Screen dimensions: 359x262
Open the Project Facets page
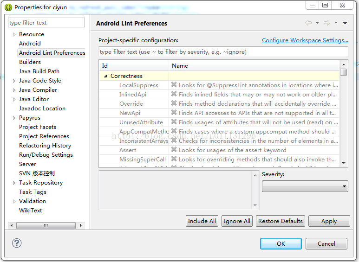coord(38,127)
